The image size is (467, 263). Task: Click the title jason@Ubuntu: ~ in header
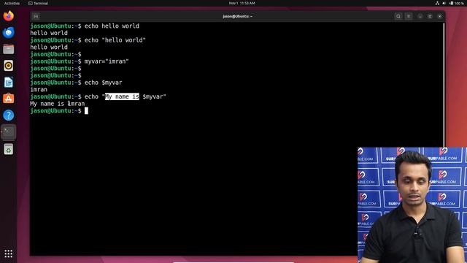(237, 16)
